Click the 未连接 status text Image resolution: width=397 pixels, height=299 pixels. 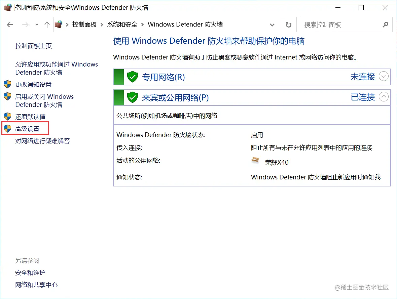pos(363,77)
